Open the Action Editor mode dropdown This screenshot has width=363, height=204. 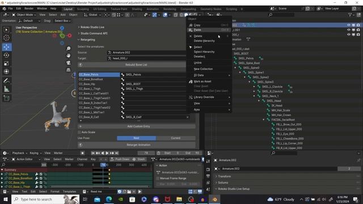pyautogui.click(x=26, y=159)
